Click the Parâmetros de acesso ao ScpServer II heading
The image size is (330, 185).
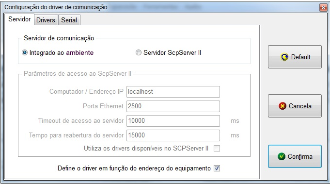[x=78, y=74]
